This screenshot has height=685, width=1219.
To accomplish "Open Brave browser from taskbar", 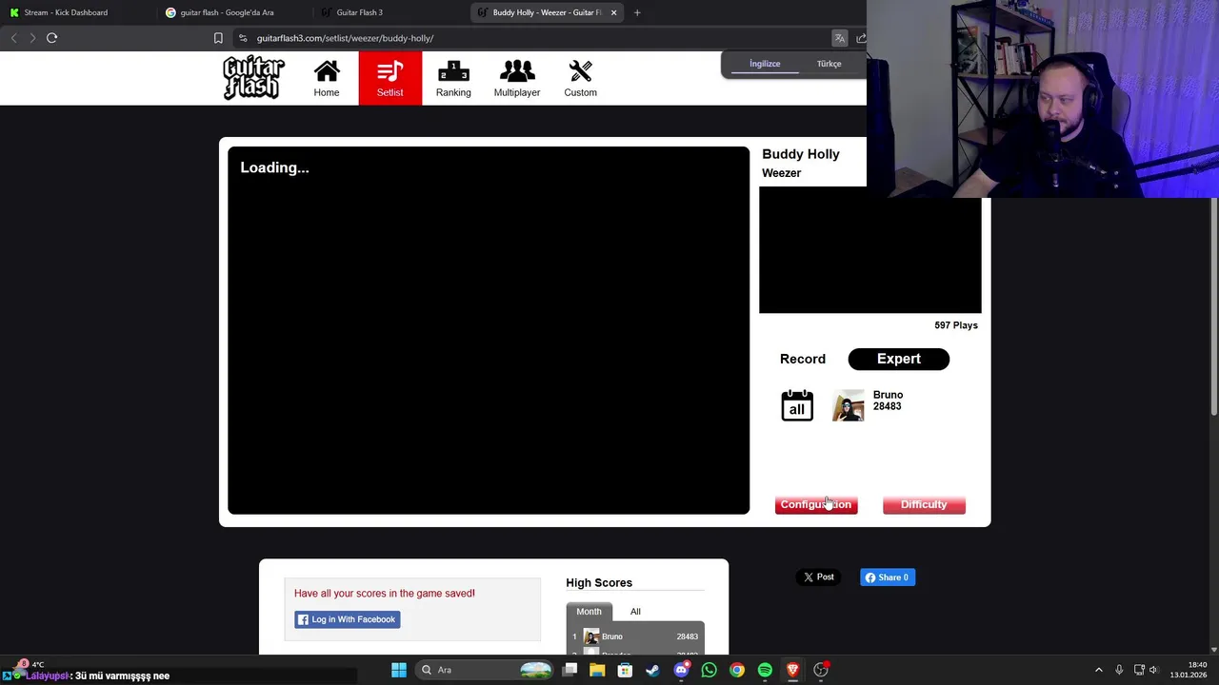I will click(792, 670).
